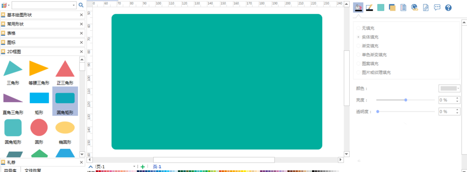The height and width of the screenshot is (172, 467).
Task: Click the 亮度 brightness slider handle
Action: 406,100
